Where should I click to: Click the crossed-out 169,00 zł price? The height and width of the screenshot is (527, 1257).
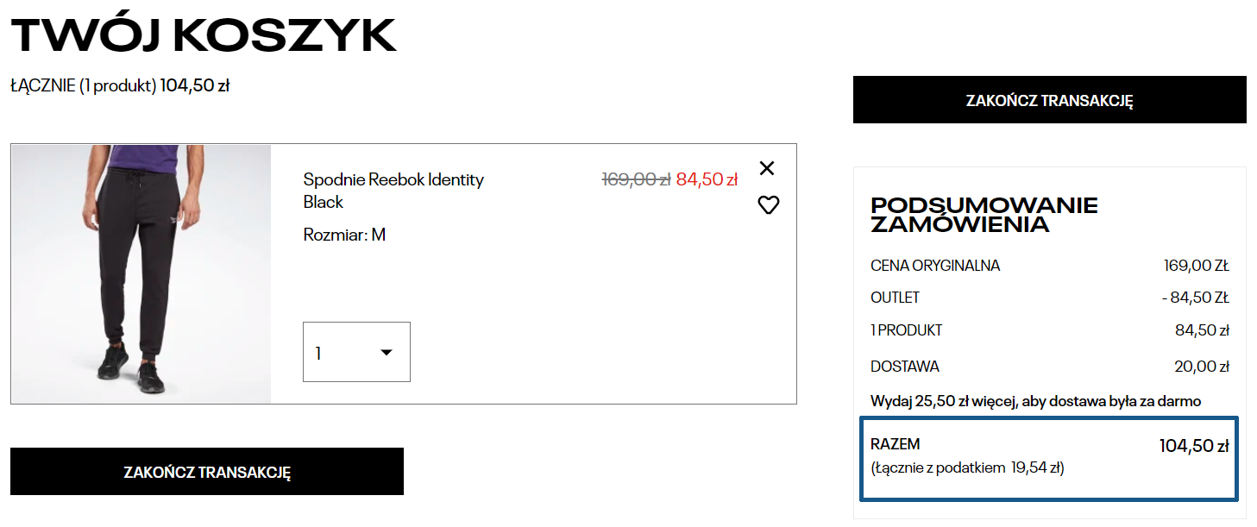click(636, 179)
